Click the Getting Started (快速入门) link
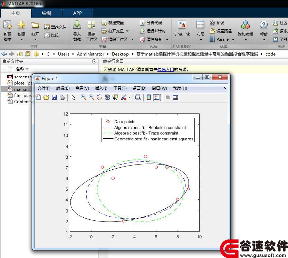 click(x=166, y=70)
